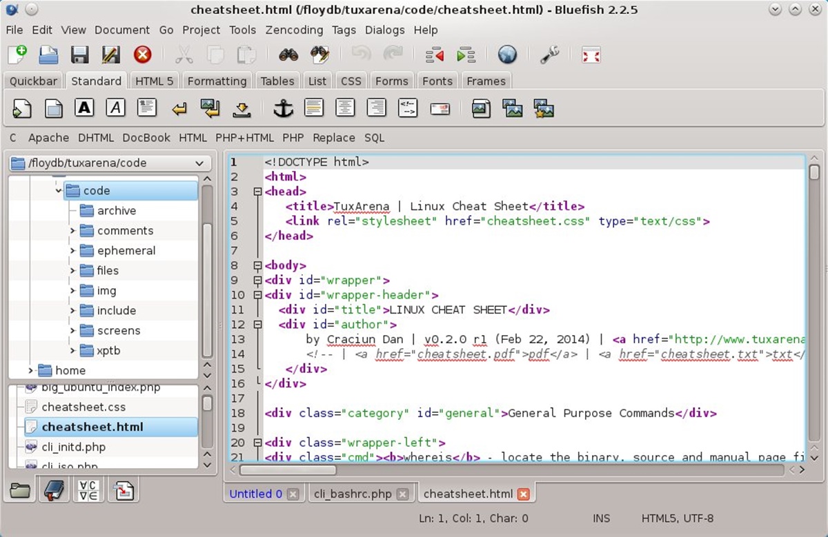Click the Open file toolbar icon
This screenshot has width=828, height=537.
[48, 54]
